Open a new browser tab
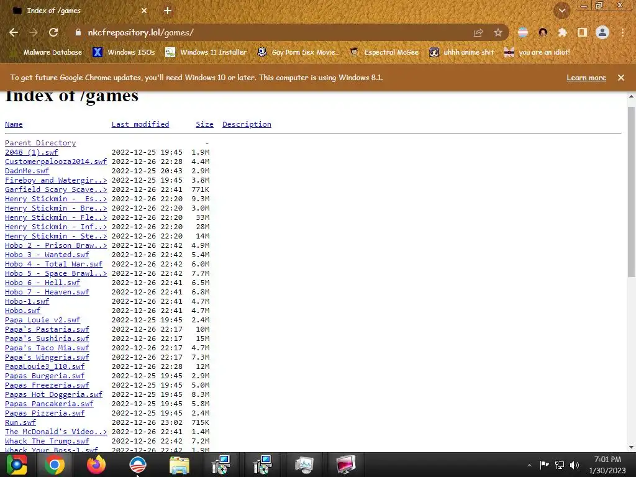 (168, 11)
